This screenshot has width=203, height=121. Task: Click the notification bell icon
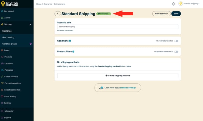click(x=174, y=4)
